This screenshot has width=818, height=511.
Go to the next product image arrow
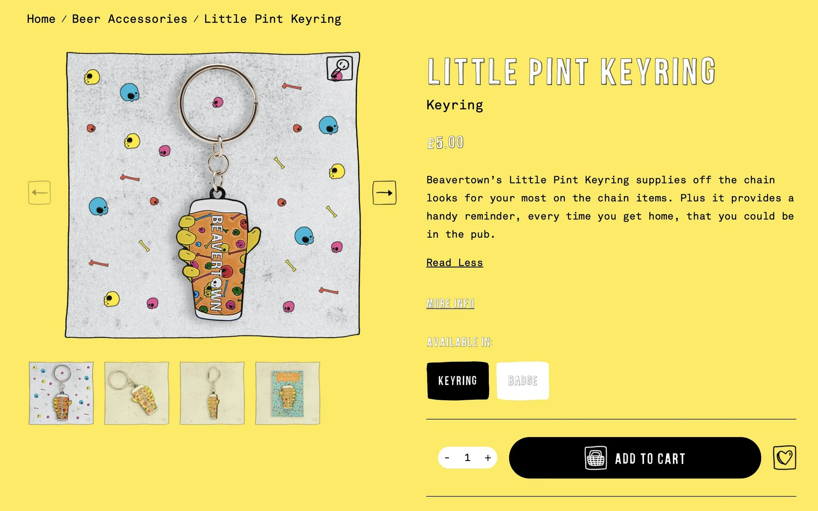[384, 193]
